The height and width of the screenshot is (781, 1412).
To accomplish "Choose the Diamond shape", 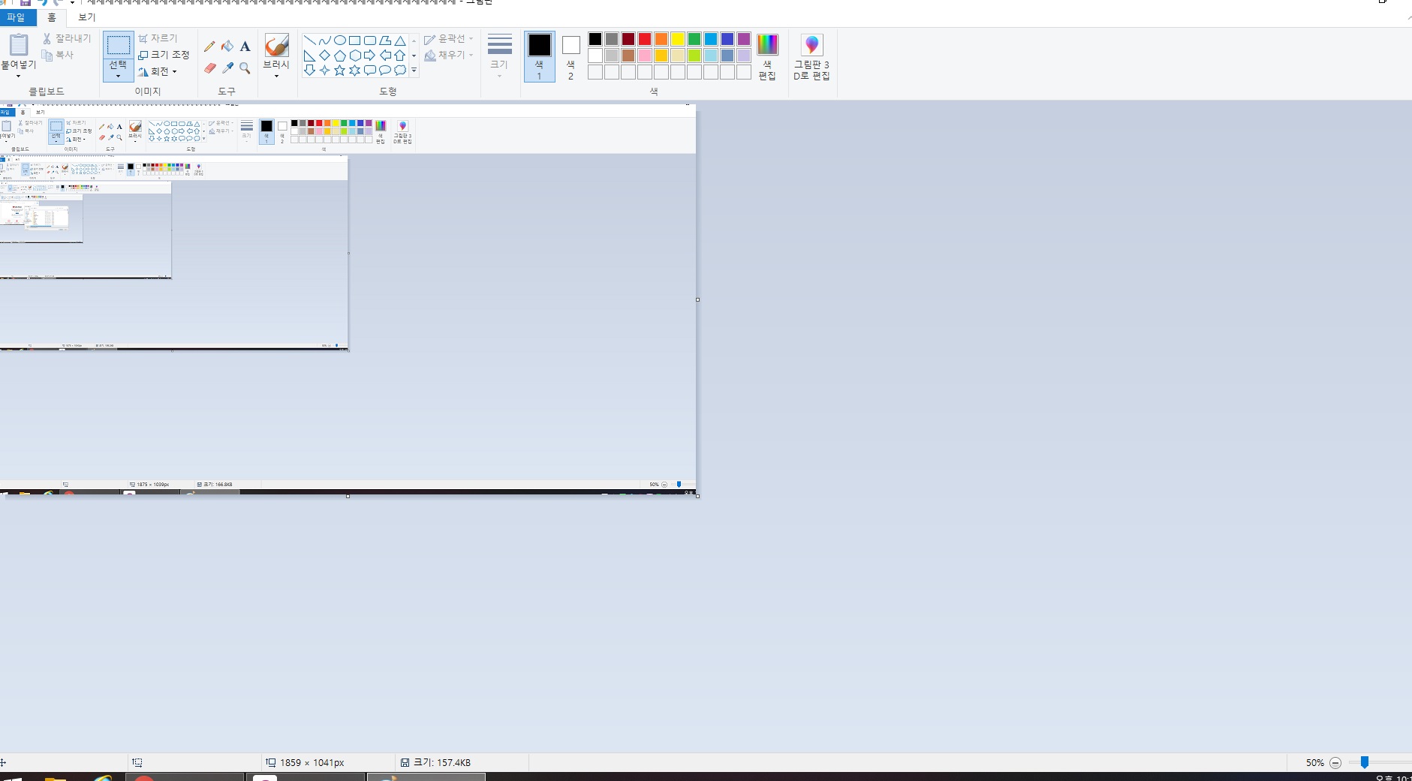I will click(x=324, y=56).
